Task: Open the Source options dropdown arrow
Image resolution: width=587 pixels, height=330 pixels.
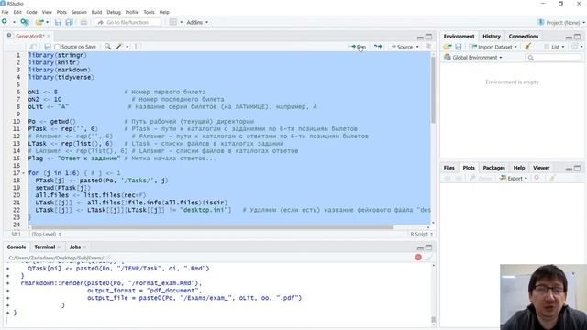Action: coord(417,47)
